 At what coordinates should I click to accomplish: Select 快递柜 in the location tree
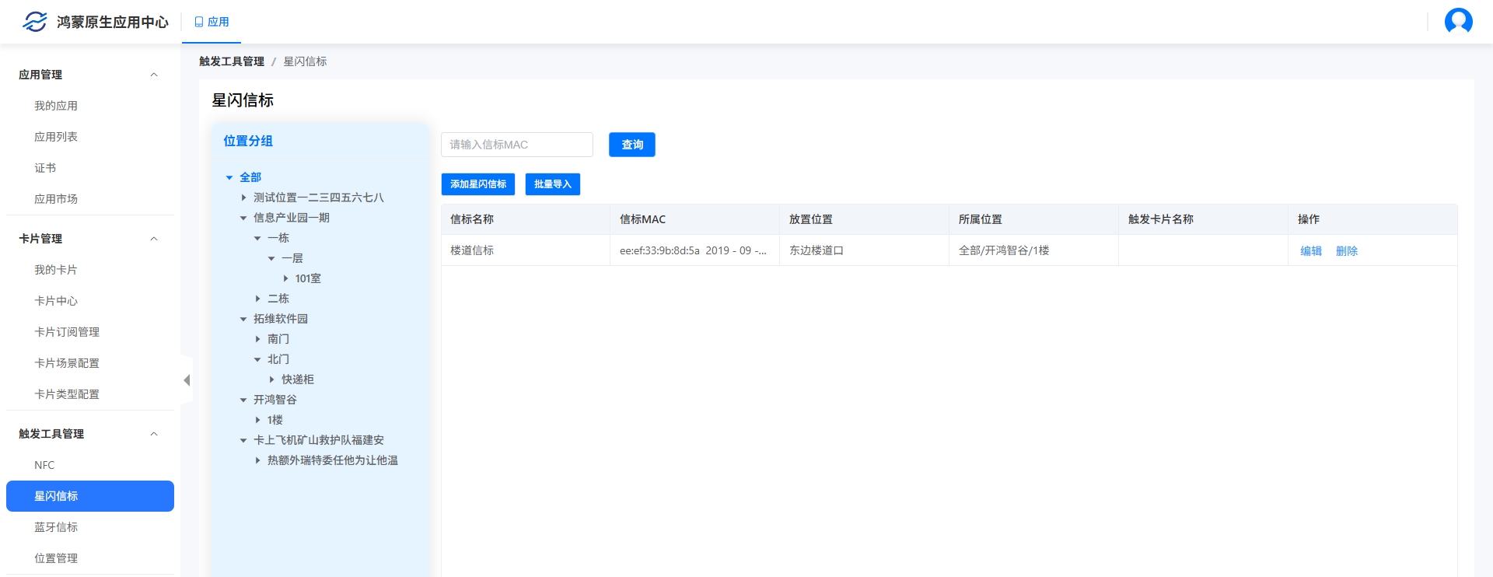coord(298,379)
